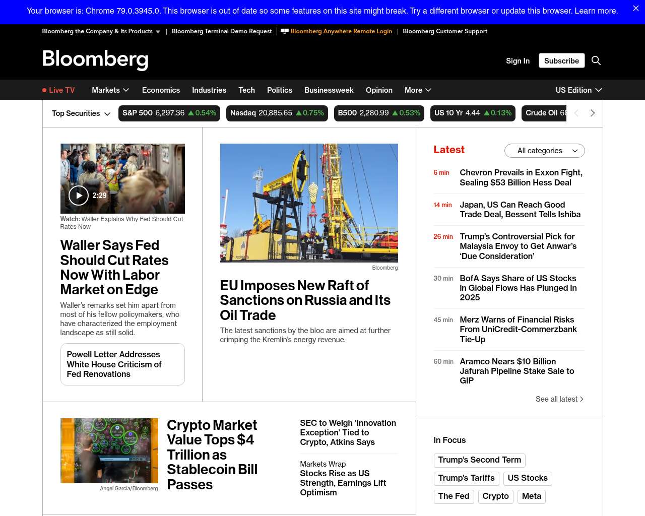Select Trump's Second Term focus tag

pyautogui.click(x=480, y=460)
